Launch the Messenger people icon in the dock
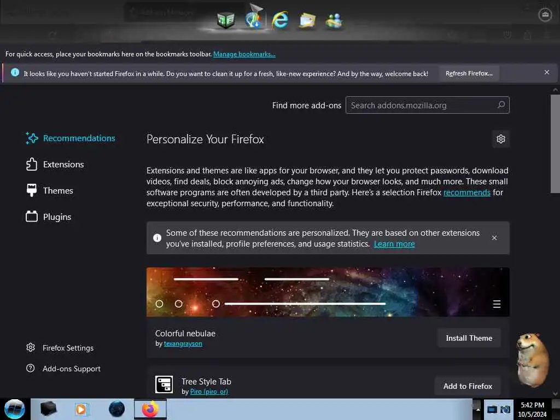Viewport: 560px width, 420px height. [x=334, y=20]
